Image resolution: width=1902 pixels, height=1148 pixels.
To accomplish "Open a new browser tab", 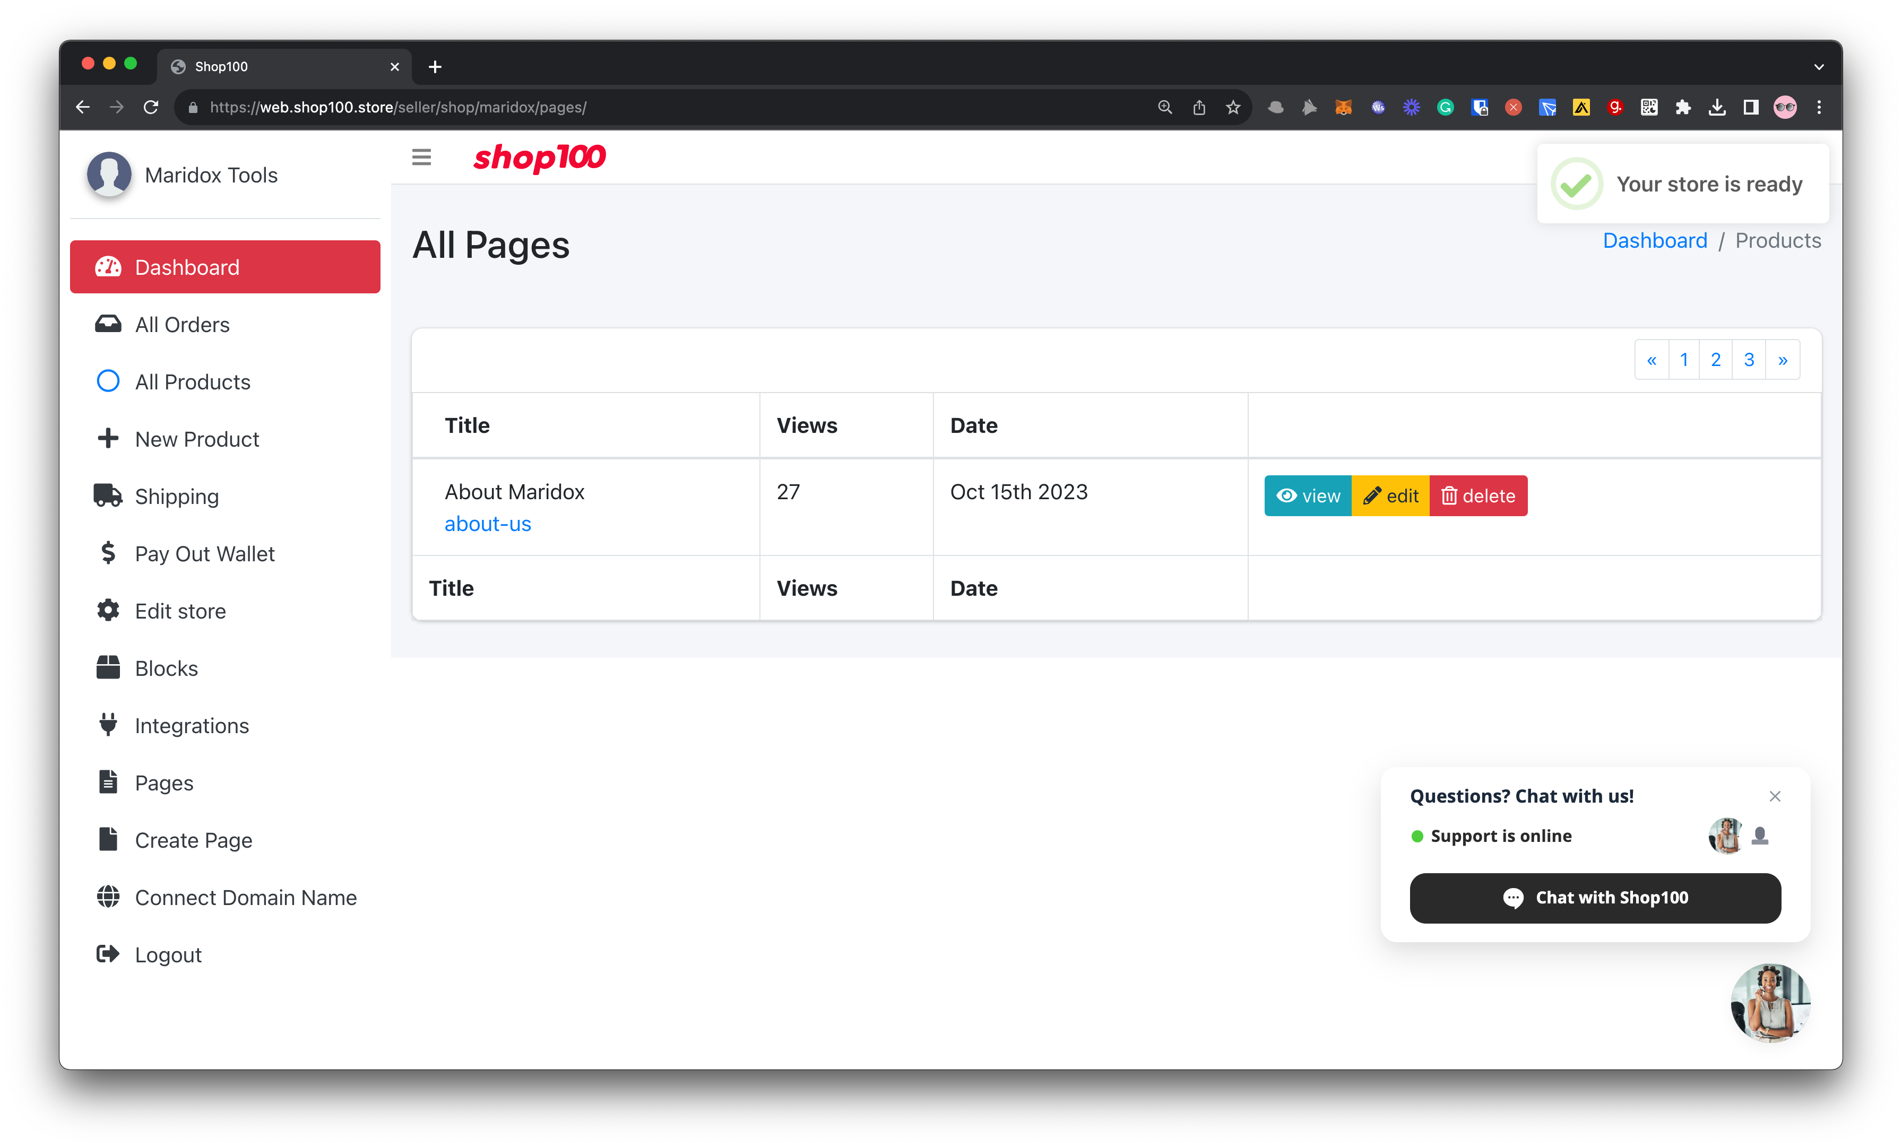I will click(435, 67).
